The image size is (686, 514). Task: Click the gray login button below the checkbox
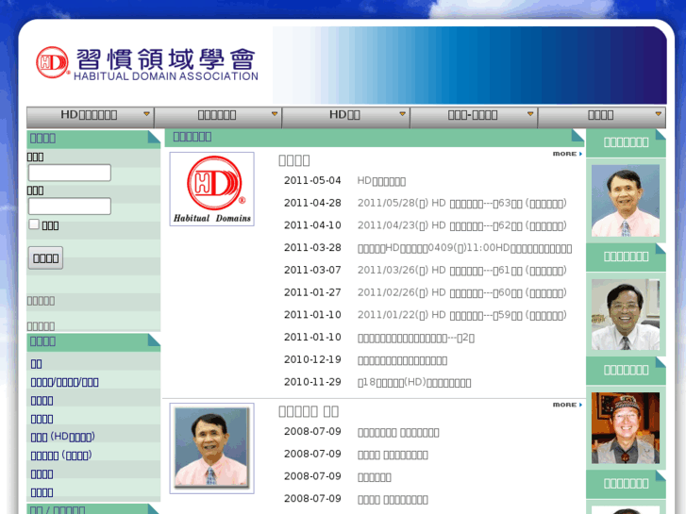(46, 258)
